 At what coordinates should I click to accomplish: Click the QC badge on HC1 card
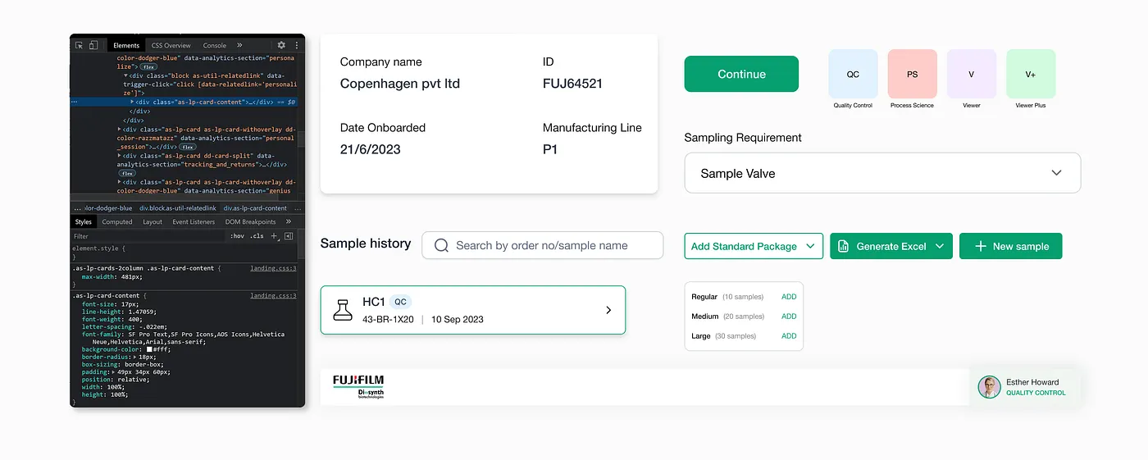(x=400, y=302)
